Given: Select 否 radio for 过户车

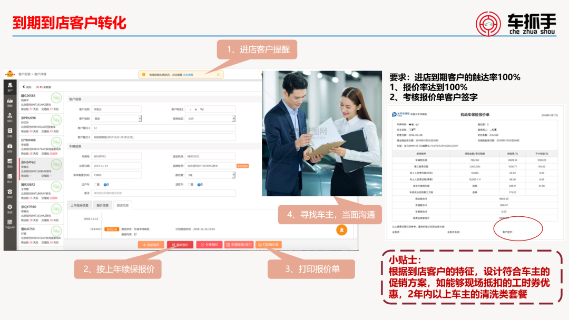Looking at the screenshot, I should coord(105,185).
